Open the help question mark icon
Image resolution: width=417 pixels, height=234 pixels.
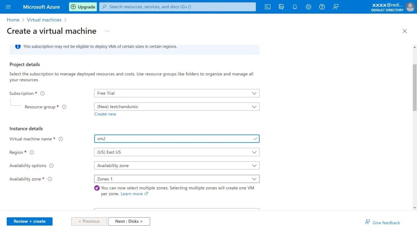tap(322, 7)
